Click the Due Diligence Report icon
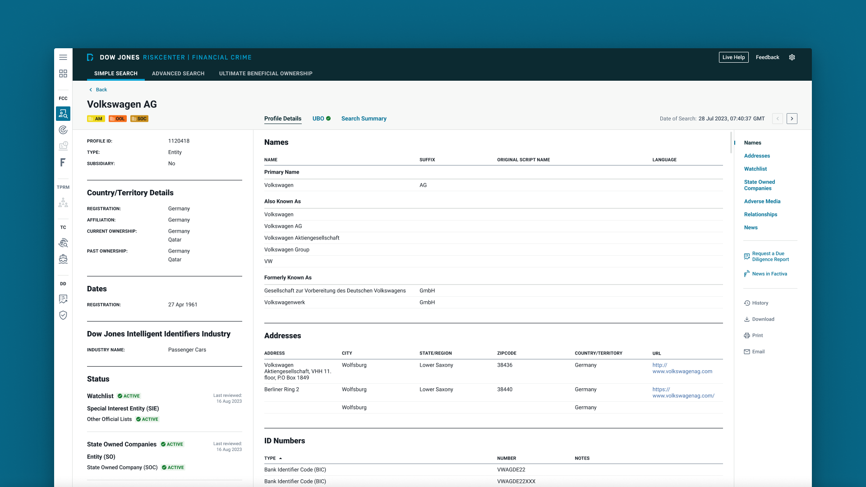The width and height of the screenshot is (866, 487). click(747, 257)
